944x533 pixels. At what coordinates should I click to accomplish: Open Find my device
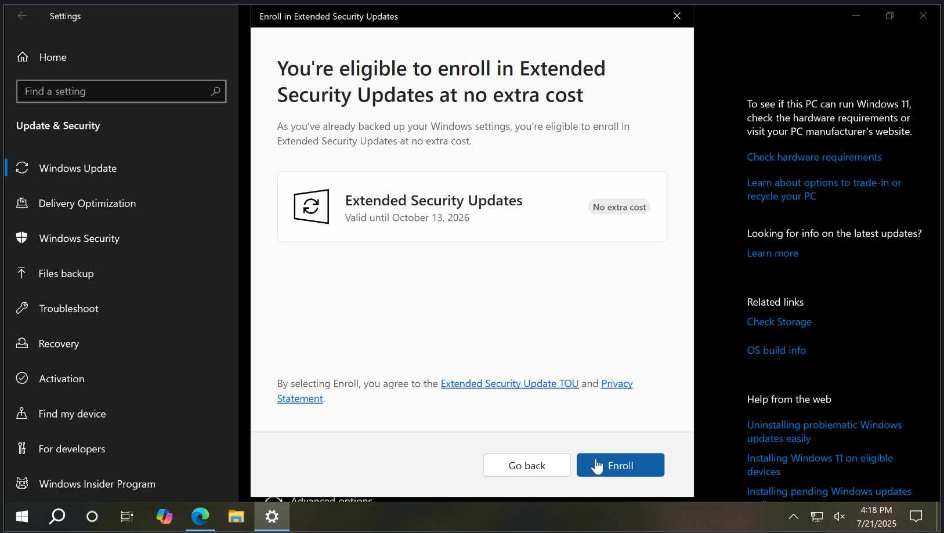point(72,414)
